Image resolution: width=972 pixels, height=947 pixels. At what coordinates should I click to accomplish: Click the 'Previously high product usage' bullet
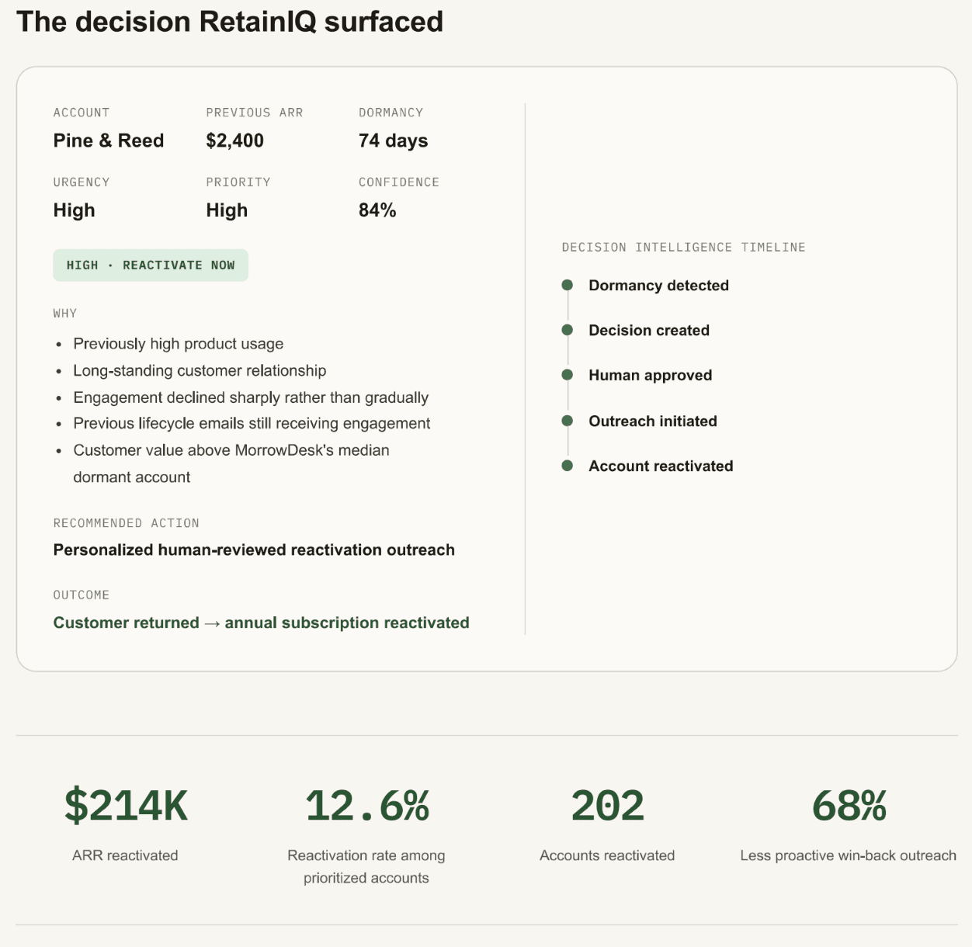[179, 344]
